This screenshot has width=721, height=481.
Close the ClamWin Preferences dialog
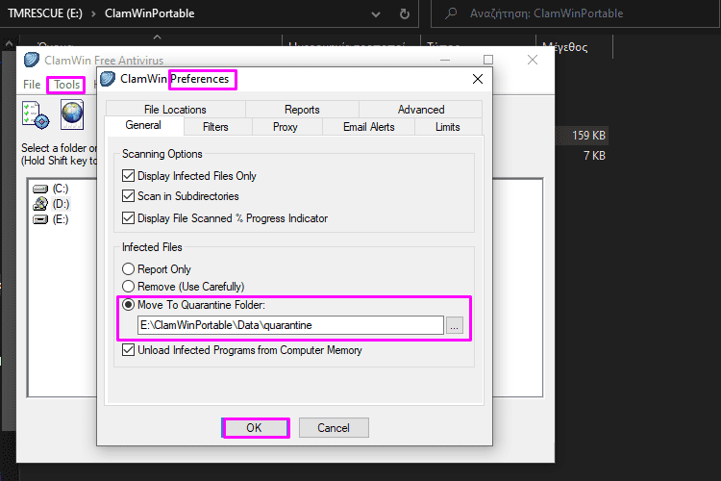point(478,79)
